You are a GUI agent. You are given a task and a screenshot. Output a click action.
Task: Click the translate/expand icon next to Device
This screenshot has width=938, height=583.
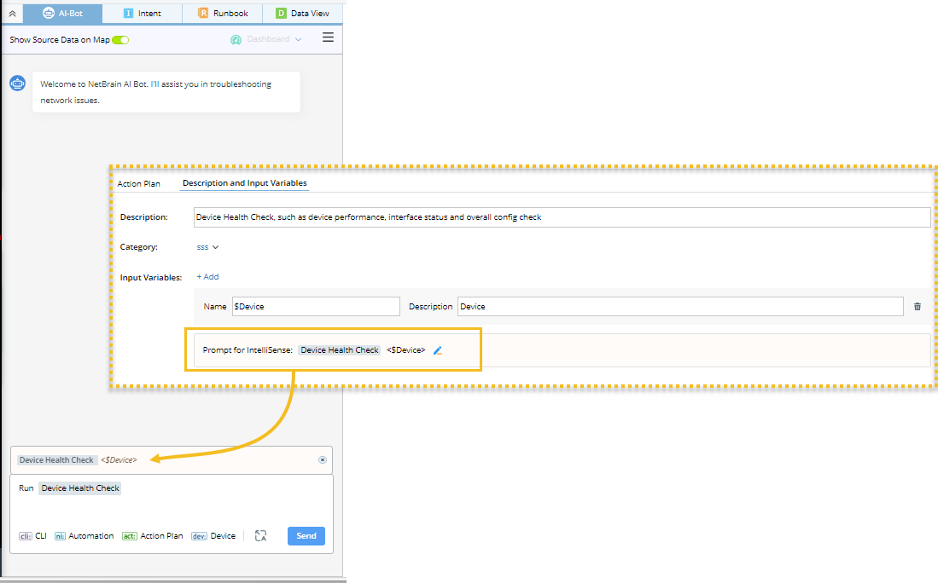tap(260, 536)
